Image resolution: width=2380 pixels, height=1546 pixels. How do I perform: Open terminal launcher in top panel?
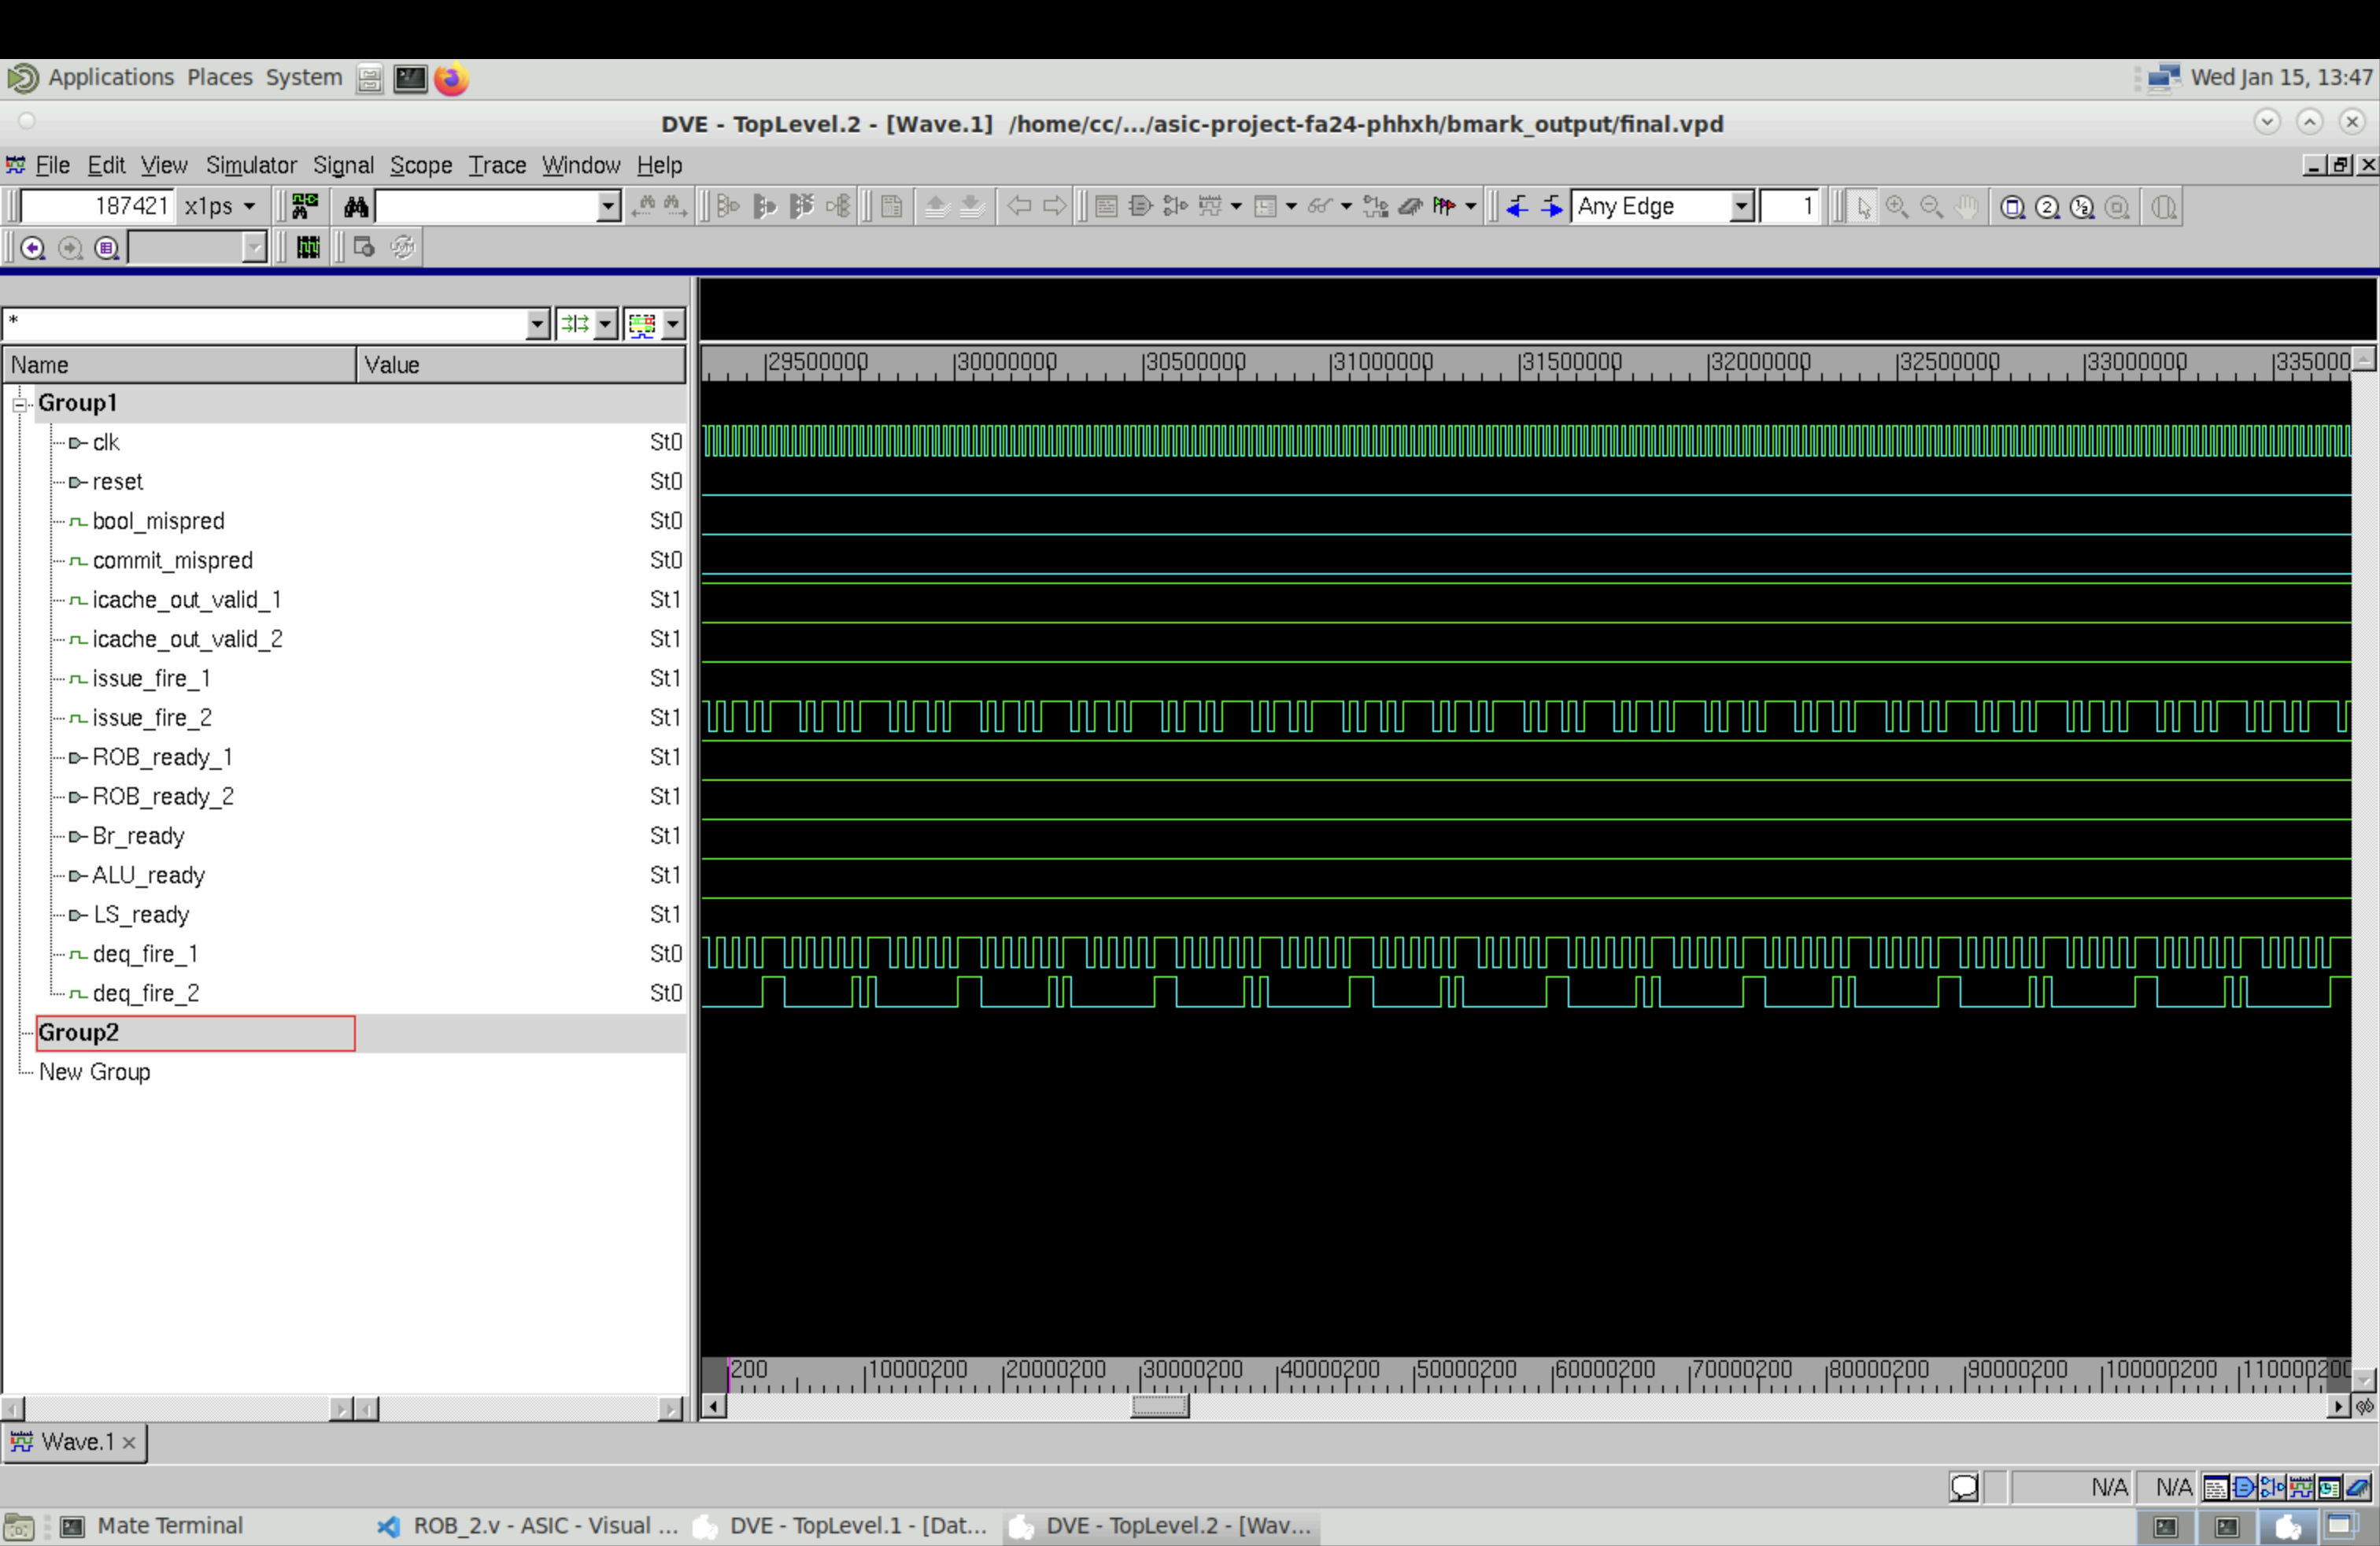point(410,78)
